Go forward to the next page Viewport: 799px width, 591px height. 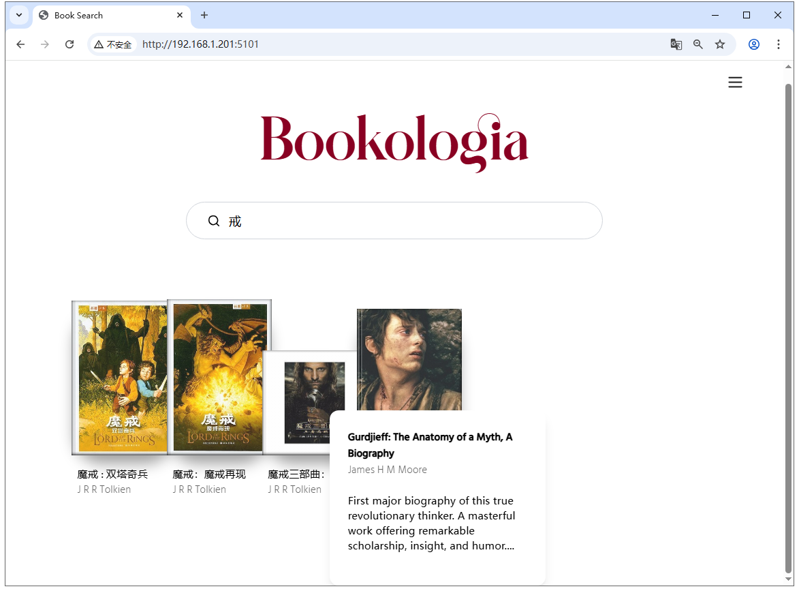click(45, 44)
